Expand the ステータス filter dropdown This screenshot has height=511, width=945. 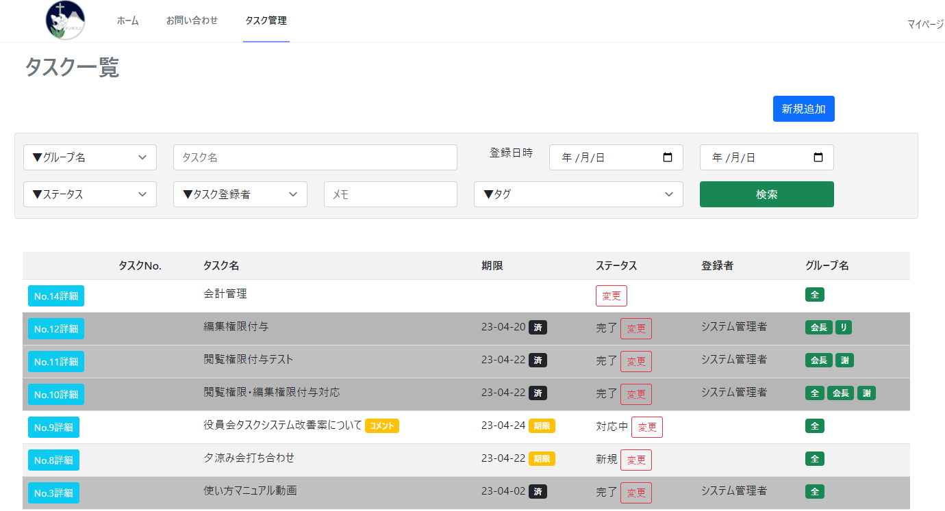(x=90, y=194)
